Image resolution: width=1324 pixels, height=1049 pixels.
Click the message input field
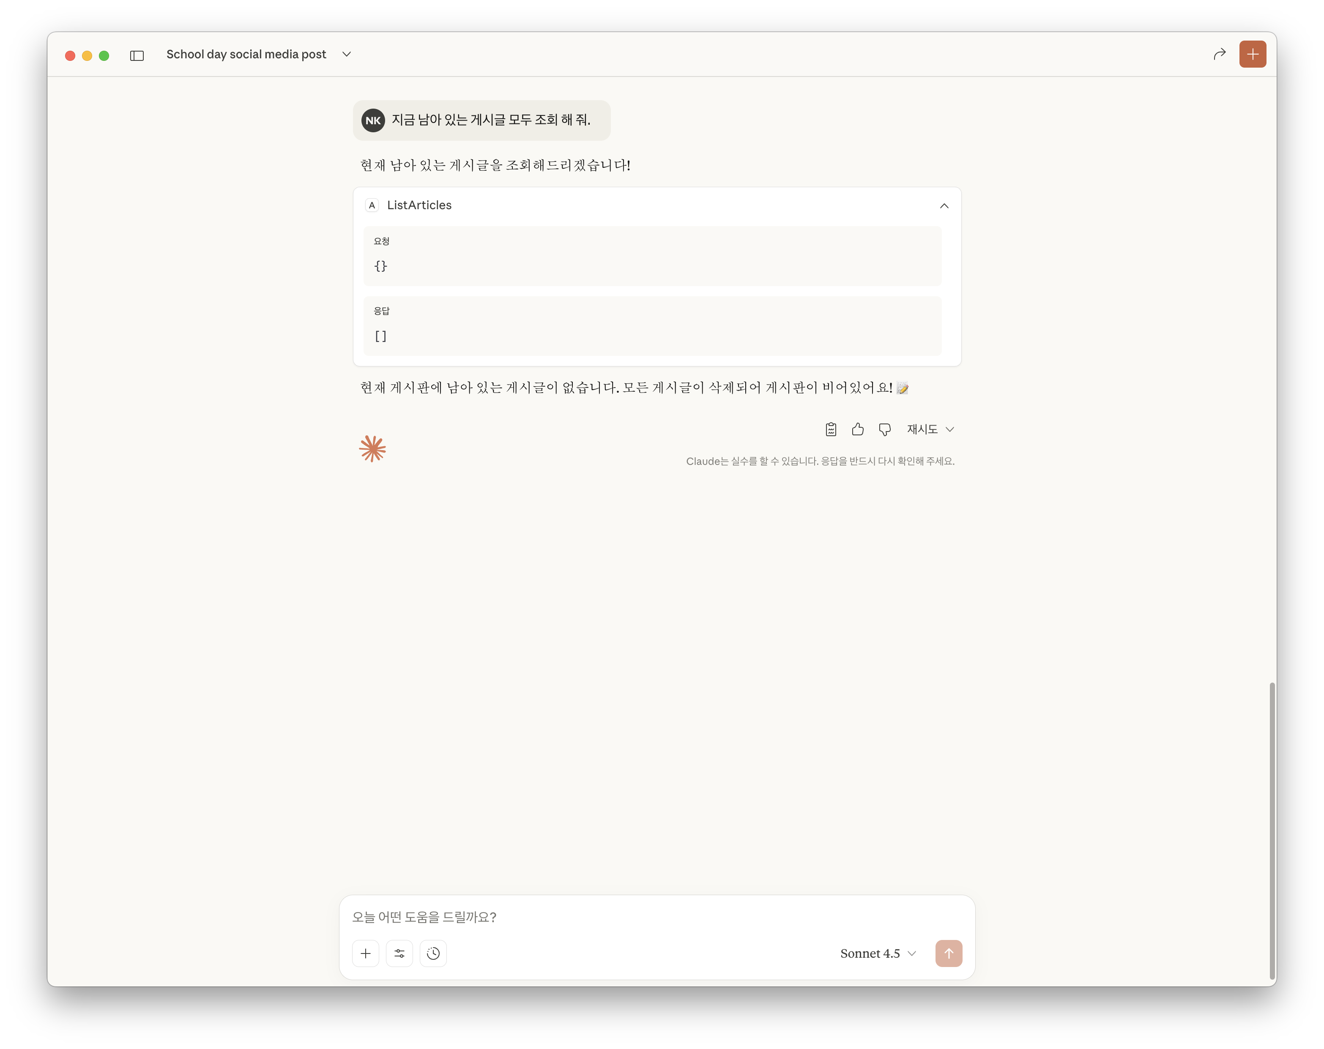coord(657,917)
